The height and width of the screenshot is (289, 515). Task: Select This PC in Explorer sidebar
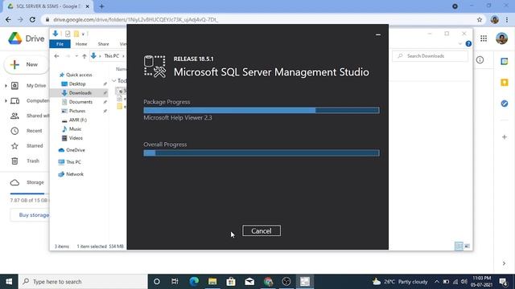point(73,162)
